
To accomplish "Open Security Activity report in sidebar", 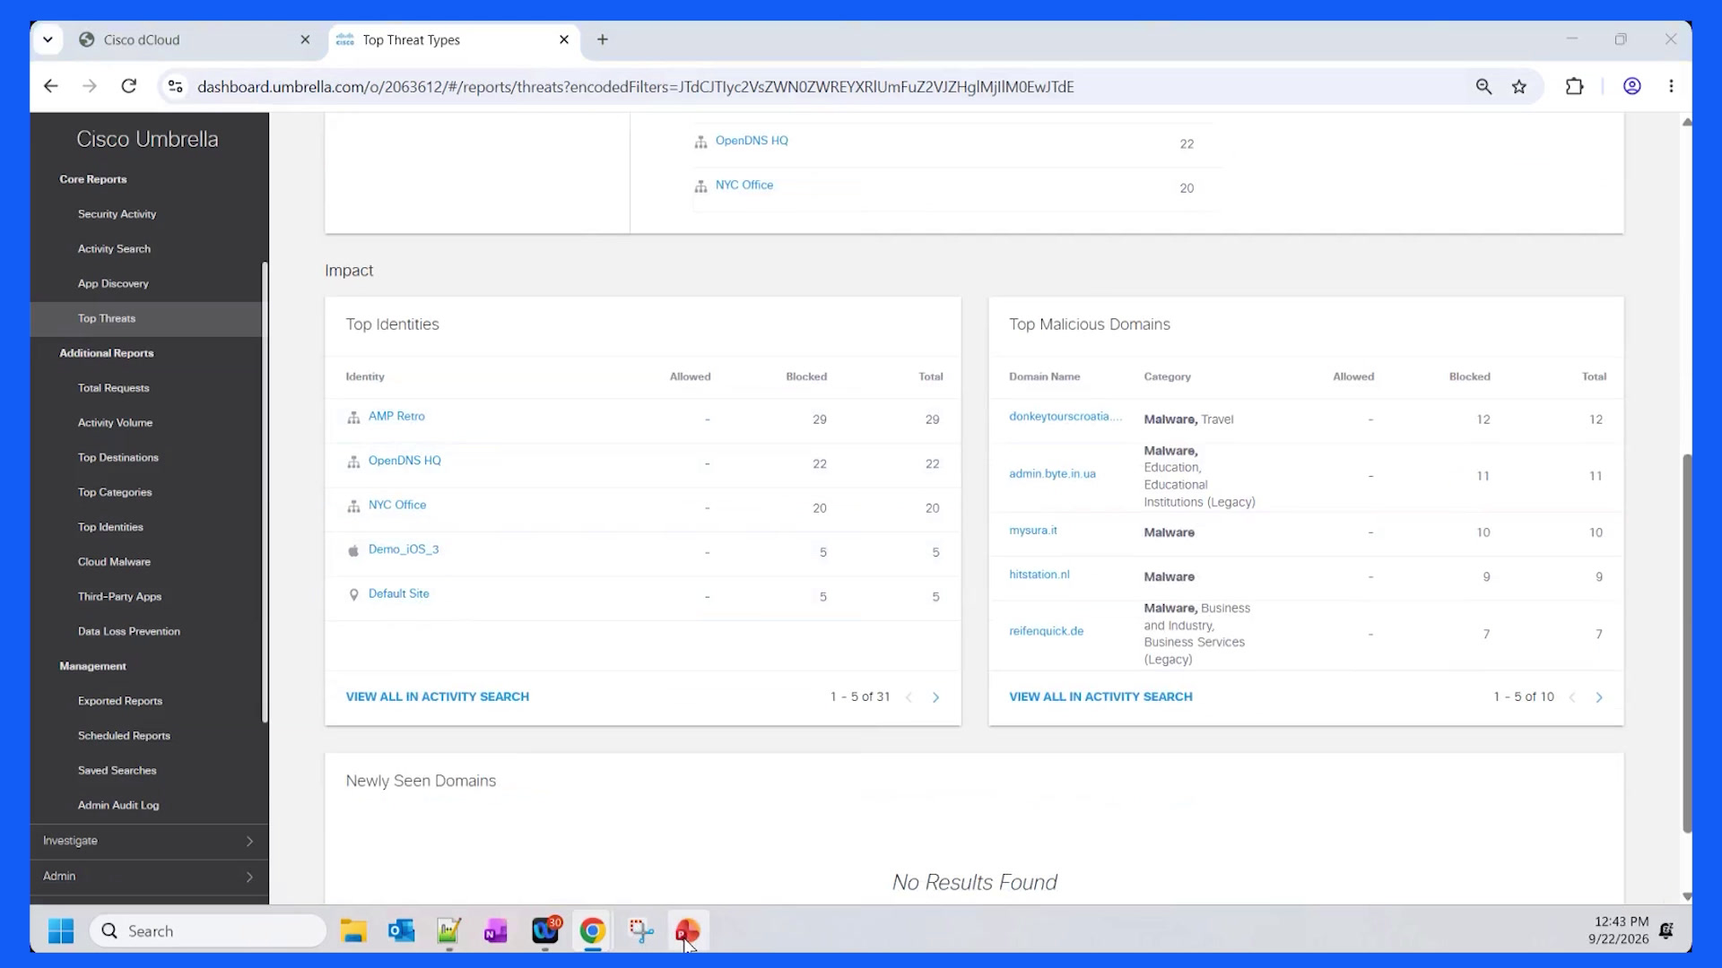I will pos(117,214).
